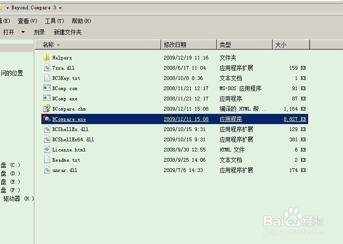
Task: Click the Beyond Compare 3 breadcrumb
Action: [x=33, y=7]
